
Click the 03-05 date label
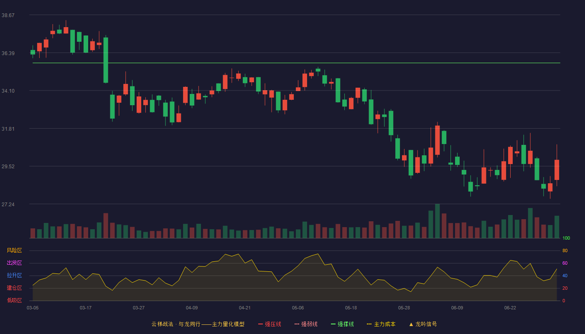coord(33,308)
